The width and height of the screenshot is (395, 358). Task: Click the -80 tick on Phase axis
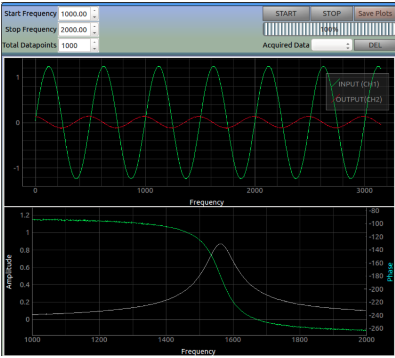(374, 211)
